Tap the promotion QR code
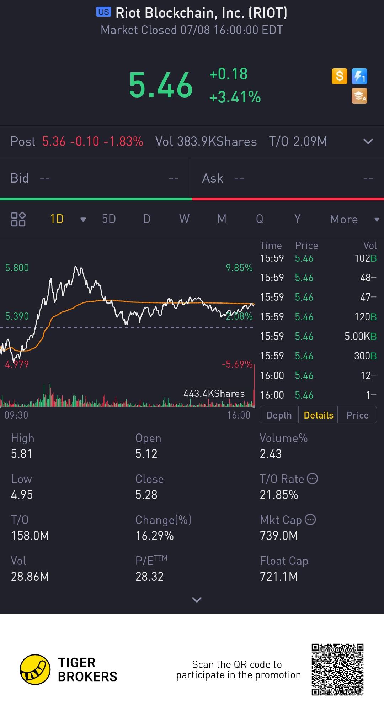This screenshot has height=726, width=384. (337, 669)
